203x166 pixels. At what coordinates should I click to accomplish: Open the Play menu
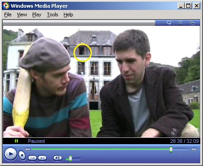point(37,15)
